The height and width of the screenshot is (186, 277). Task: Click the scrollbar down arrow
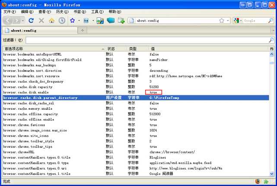pyautogui.click(x=272, y=174)
